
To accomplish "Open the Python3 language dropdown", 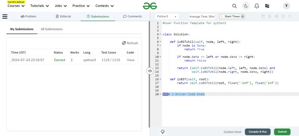I will [x=167, y=16].
